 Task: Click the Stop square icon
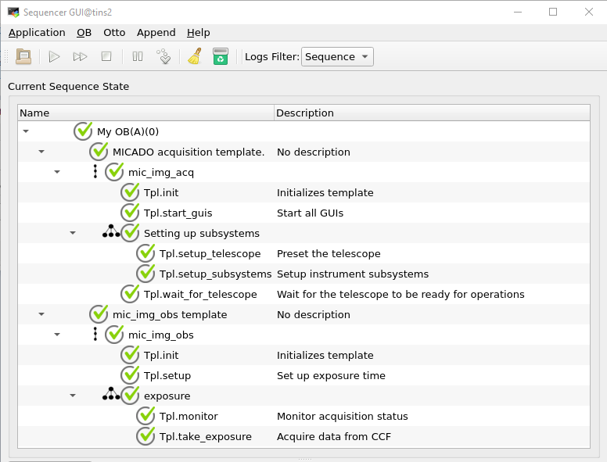106,56
